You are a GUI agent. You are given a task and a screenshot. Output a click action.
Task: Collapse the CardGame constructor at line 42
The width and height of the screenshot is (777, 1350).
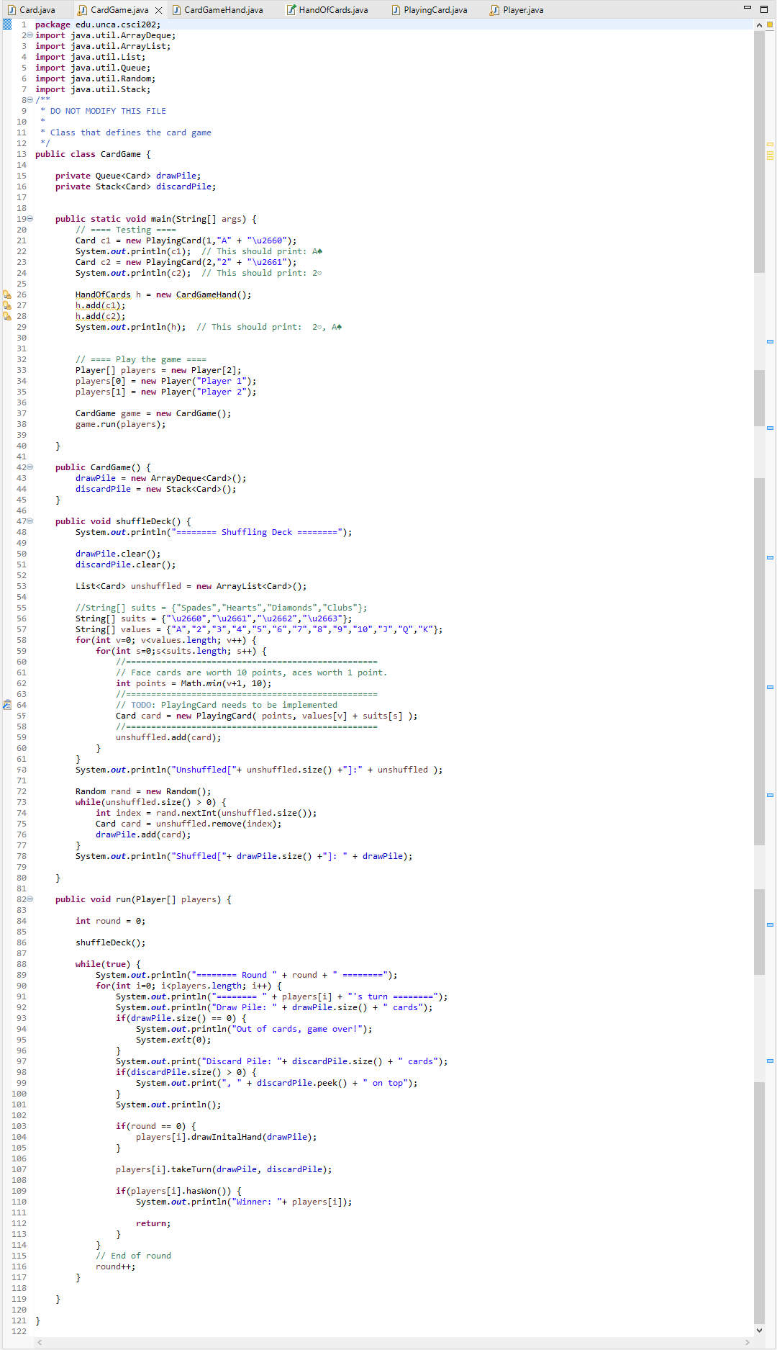click(x=29, y=467)
